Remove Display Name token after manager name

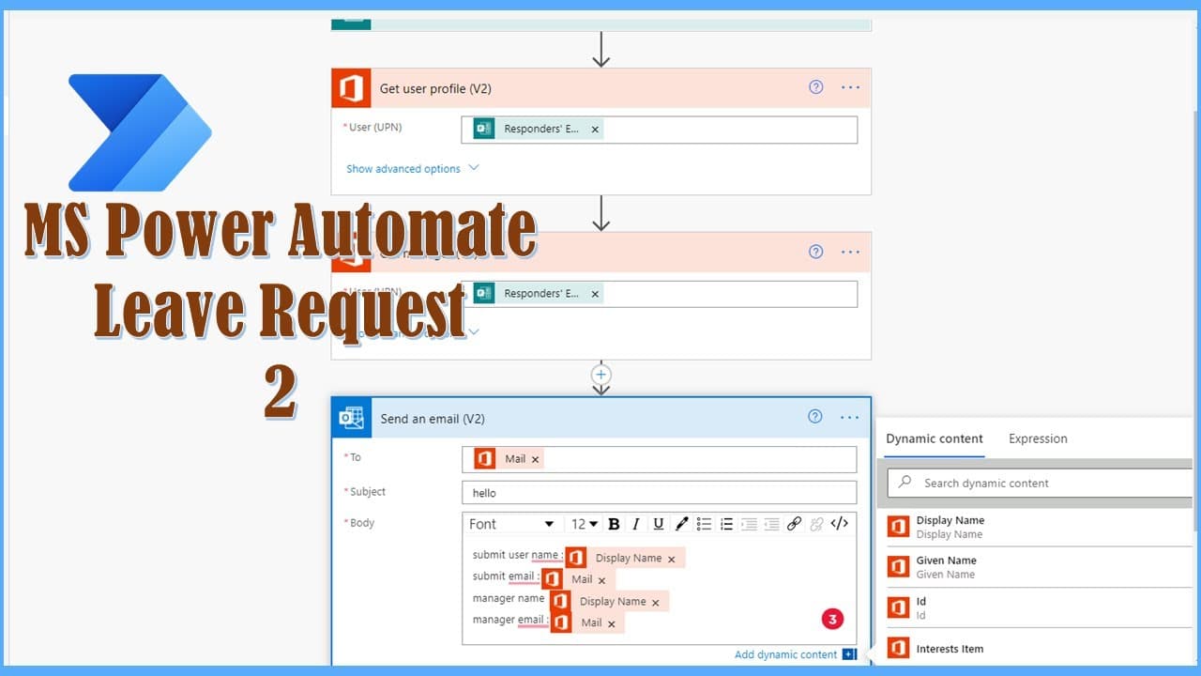pos(655,602)
